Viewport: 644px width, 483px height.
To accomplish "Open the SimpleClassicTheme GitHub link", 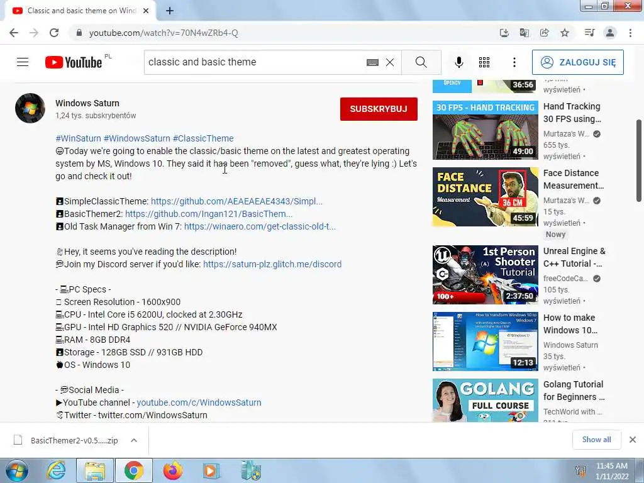I will [x=236, y=201].
